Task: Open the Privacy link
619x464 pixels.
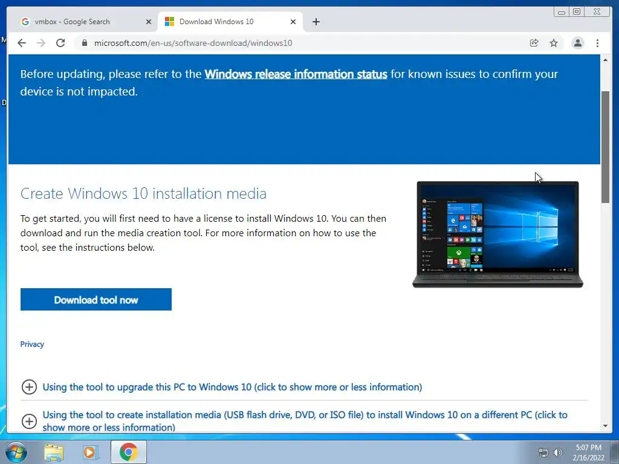Action: [32, 344]
